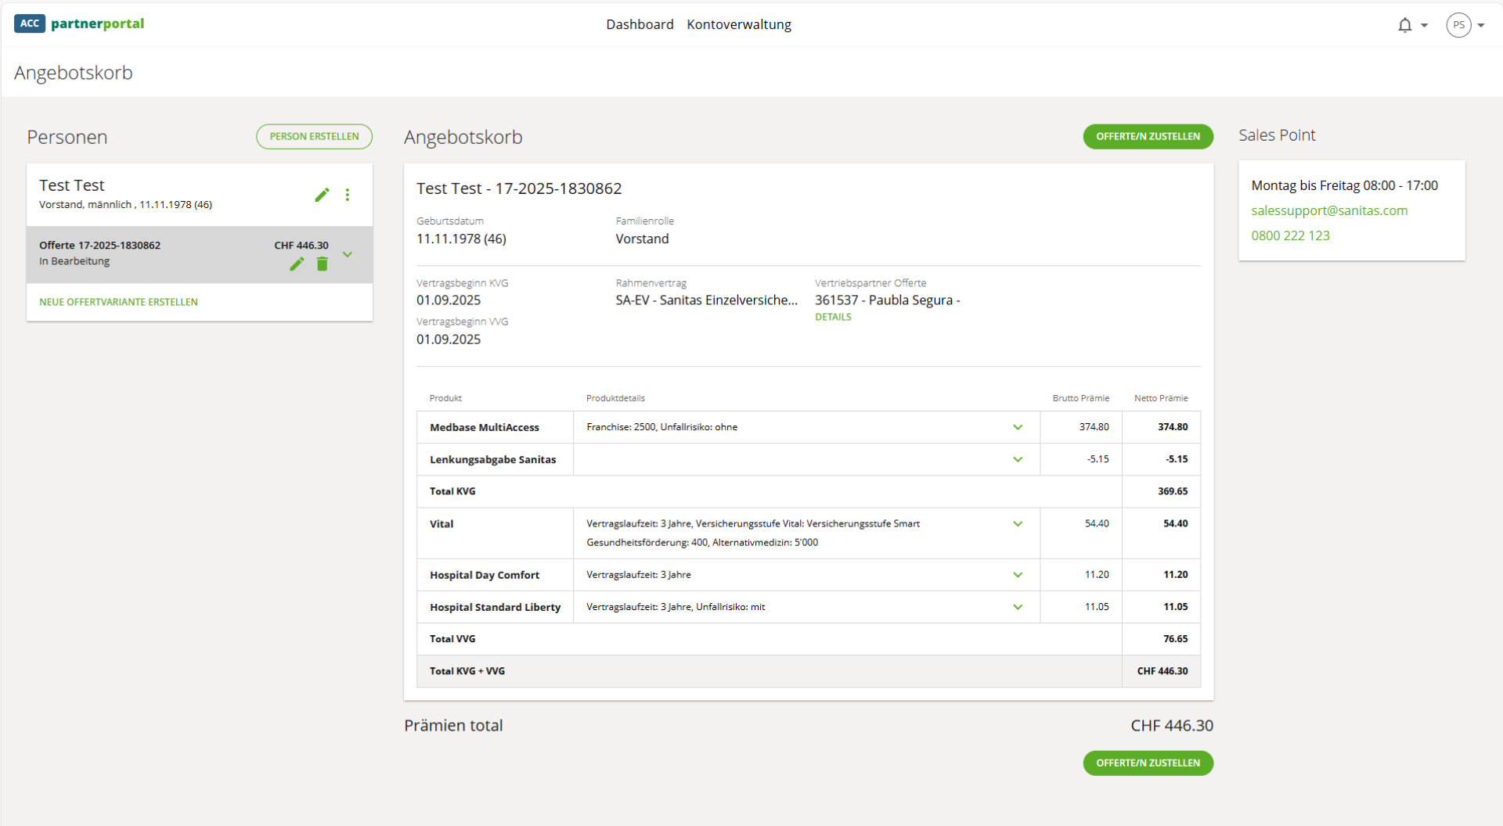Click Medbase MultiAccess Brutto Prämie 374.80

tap(1094, 427)
